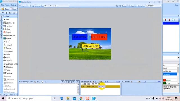Open Microsoft Edge from the taskbar

point(62,98)
